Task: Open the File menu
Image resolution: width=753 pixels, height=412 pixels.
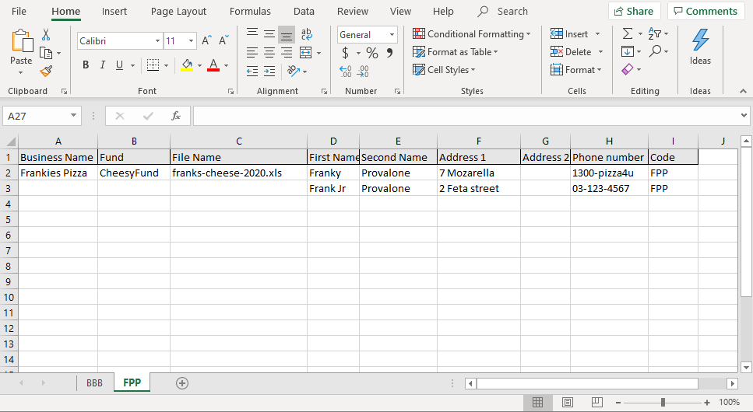Action: click(19, 11)
